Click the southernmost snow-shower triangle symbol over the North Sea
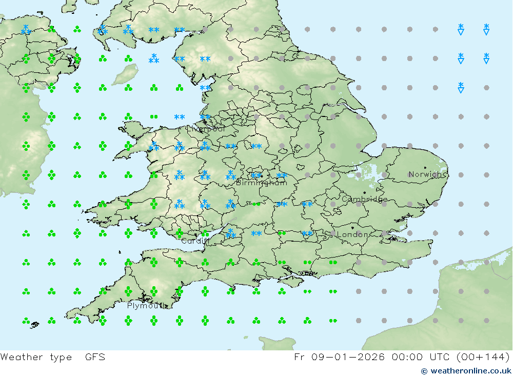The image size is (513, 376). point(461,87)
